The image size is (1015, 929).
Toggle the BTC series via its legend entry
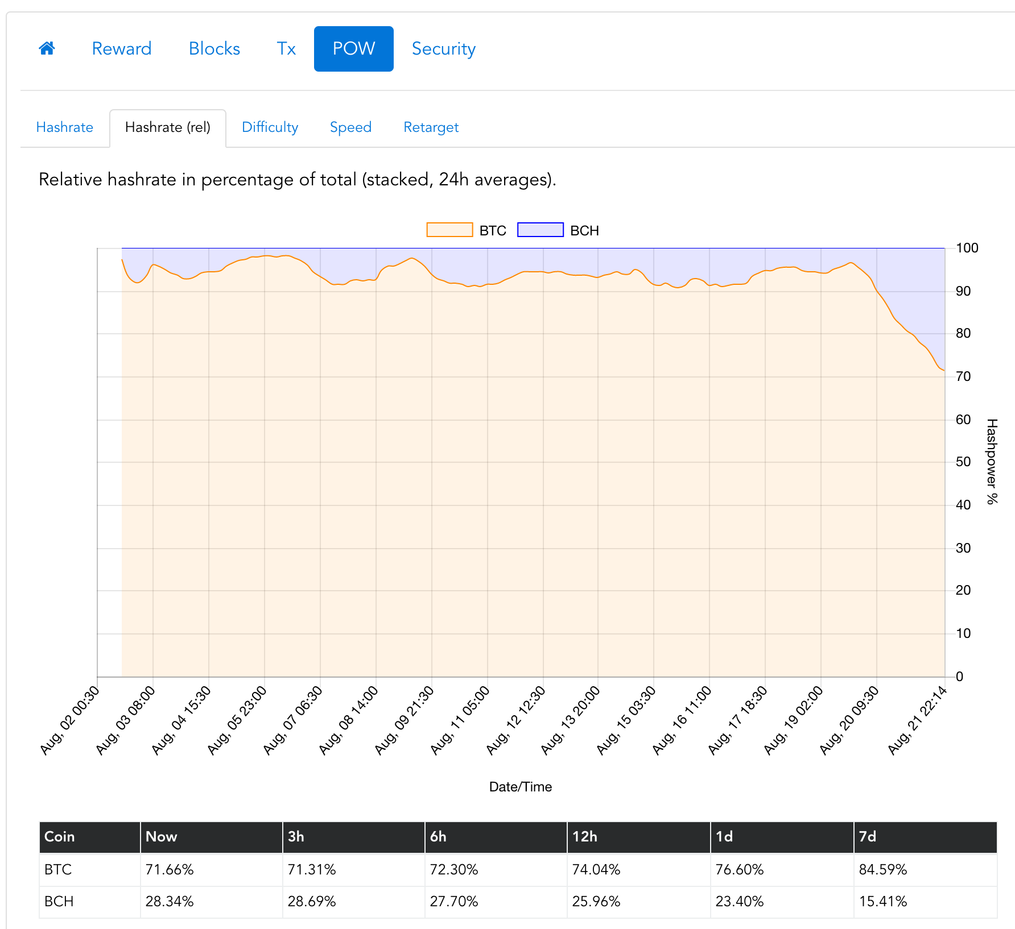point(492,230)
